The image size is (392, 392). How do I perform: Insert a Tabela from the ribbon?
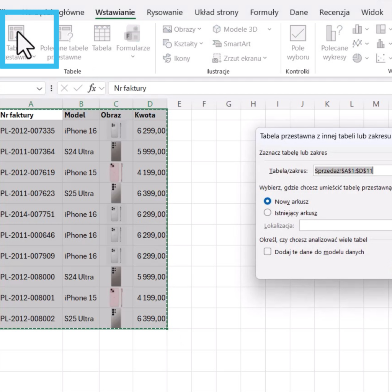click(102, 34)
